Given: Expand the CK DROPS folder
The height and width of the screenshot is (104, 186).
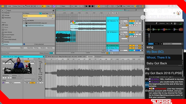Looking at the screenshot, I should click(x=24, y=21).
